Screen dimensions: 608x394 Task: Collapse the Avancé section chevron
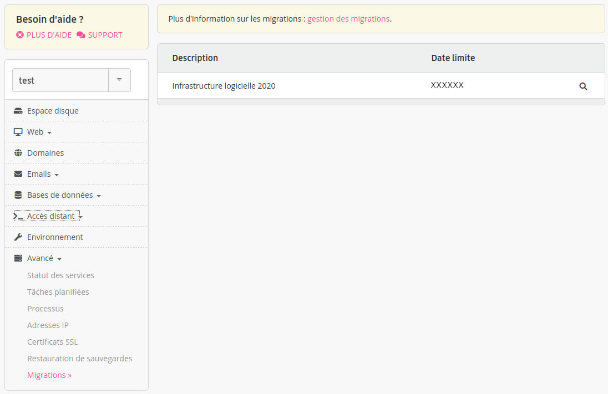(59, 259)
